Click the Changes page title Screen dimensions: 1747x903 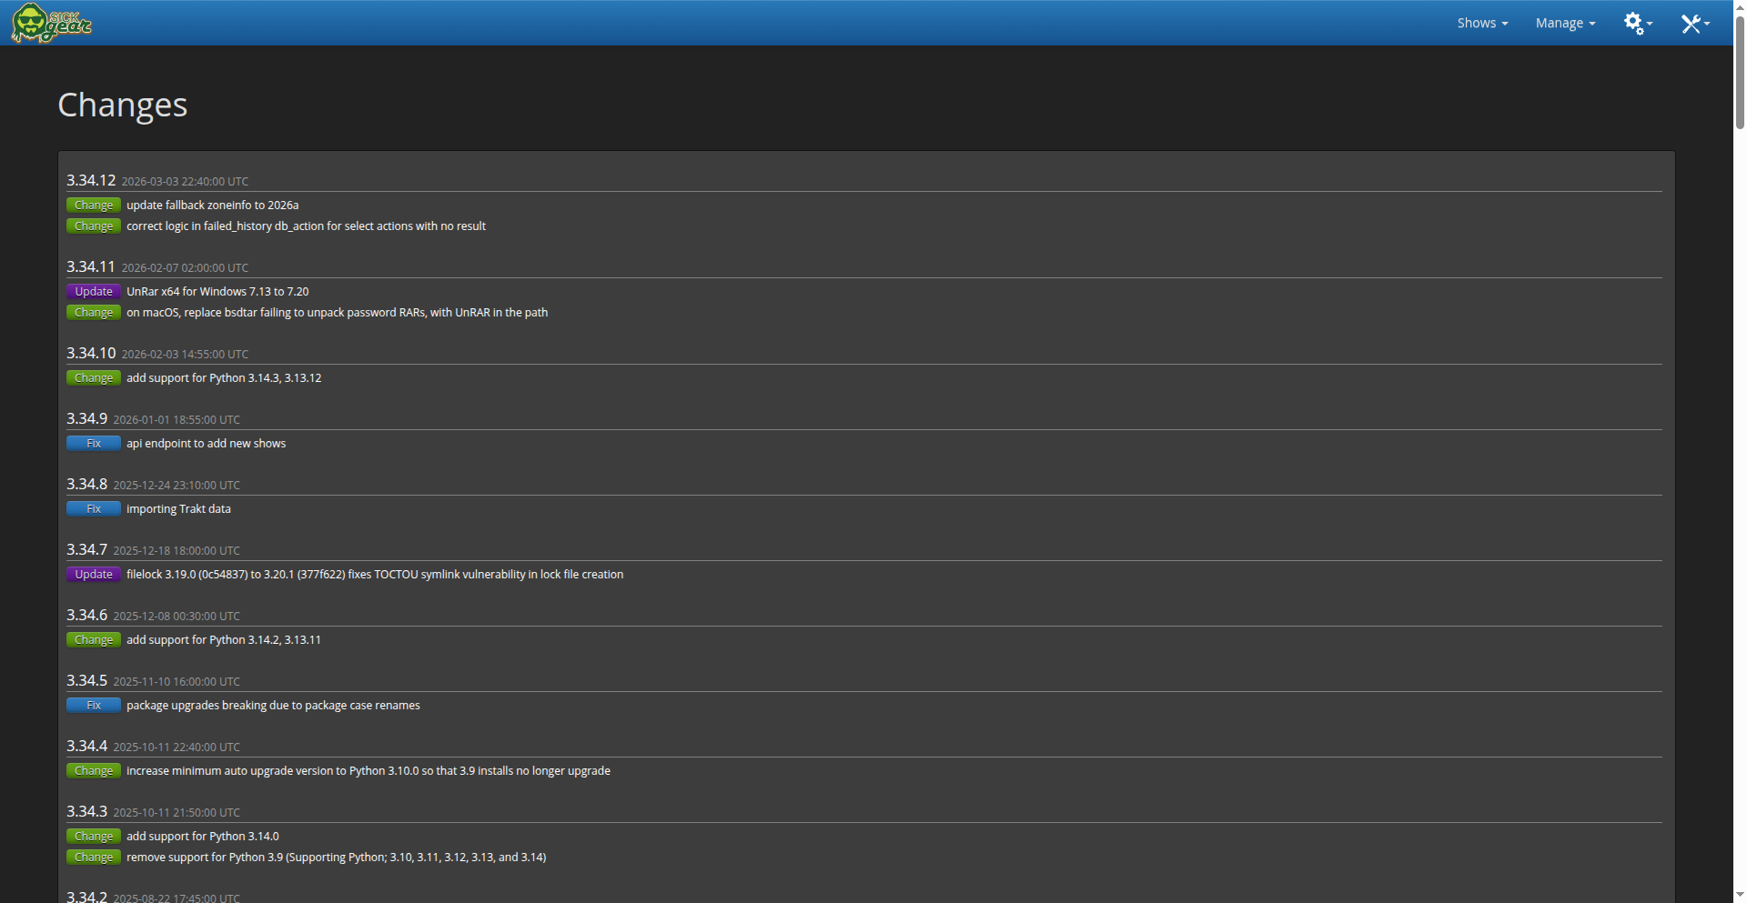[122, 105]
